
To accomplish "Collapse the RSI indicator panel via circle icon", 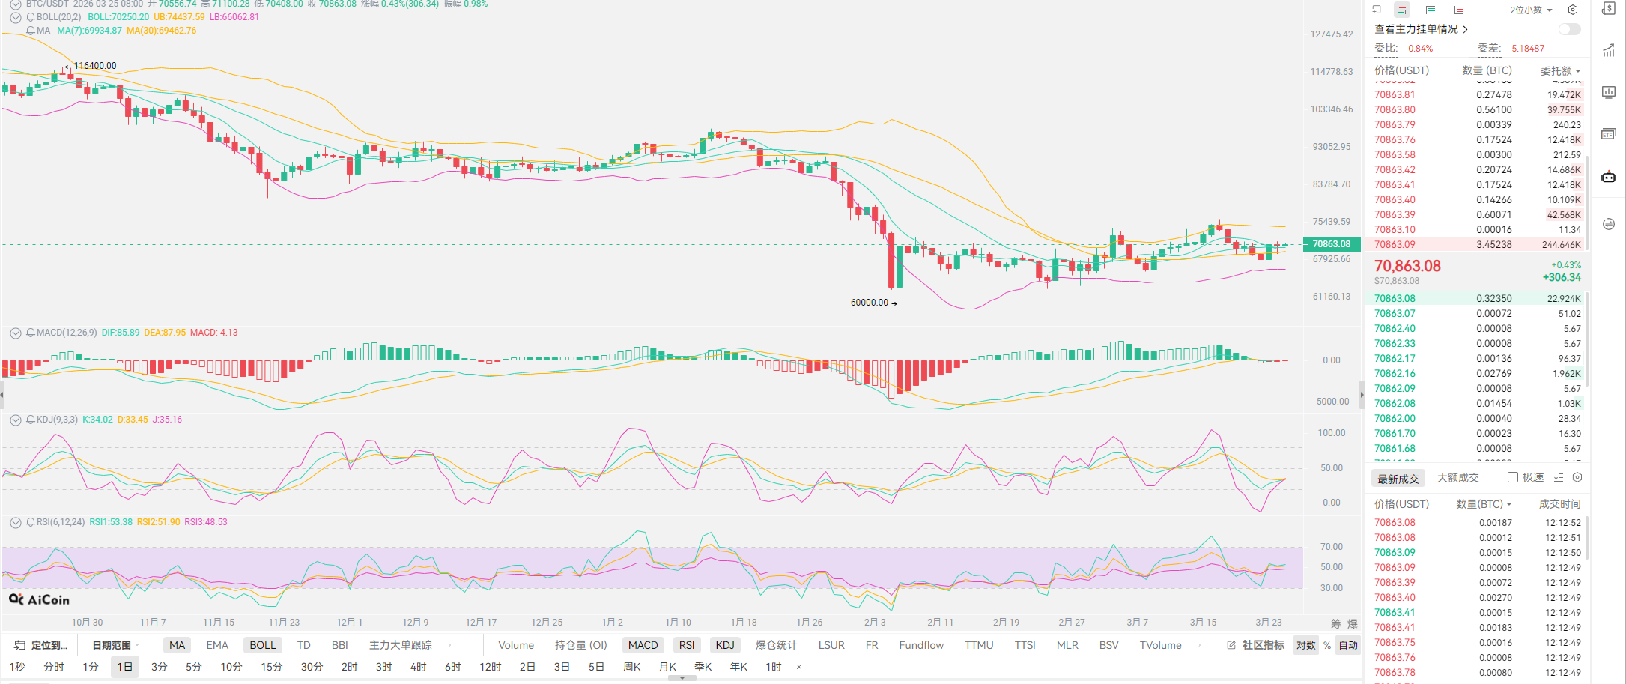I will coord(15,522).
